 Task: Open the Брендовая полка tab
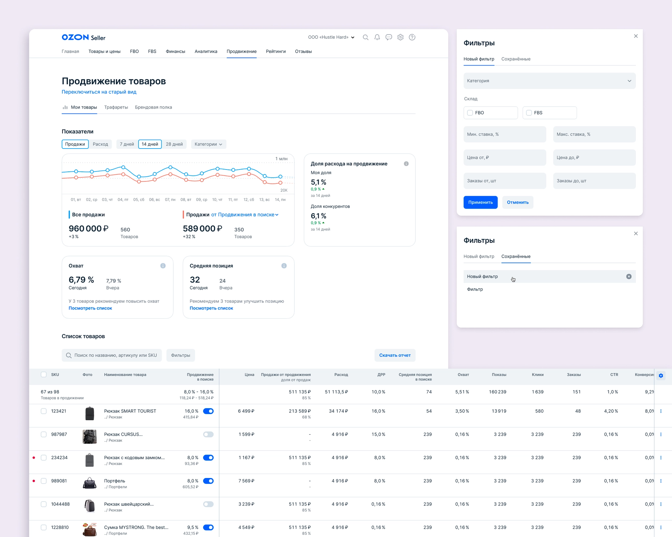(153, 107)
